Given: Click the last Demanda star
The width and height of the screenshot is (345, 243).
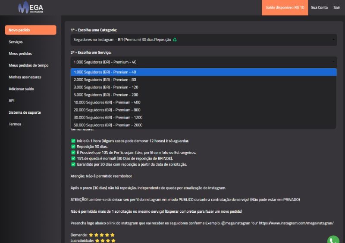Looking at the screenshot, I should [x=113, y=235].
